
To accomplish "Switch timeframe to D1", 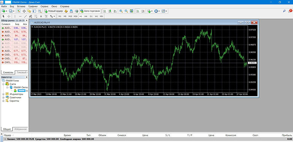I will 91,16.
